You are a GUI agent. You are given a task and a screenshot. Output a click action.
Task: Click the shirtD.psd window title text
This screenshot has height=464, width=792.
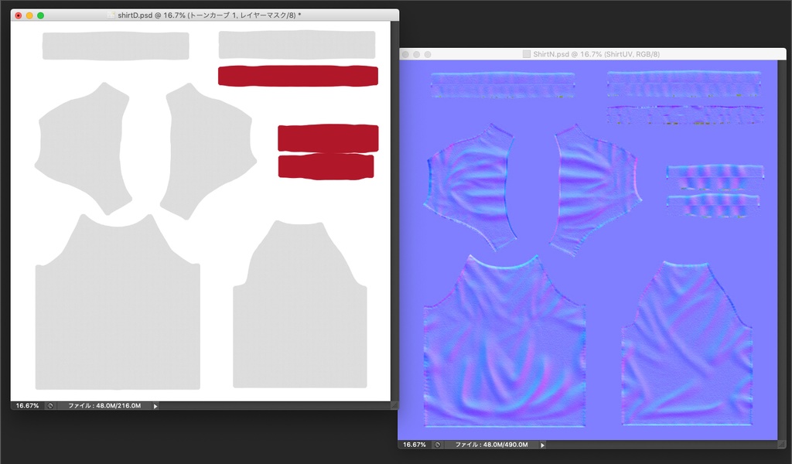[x=209, y=15]
